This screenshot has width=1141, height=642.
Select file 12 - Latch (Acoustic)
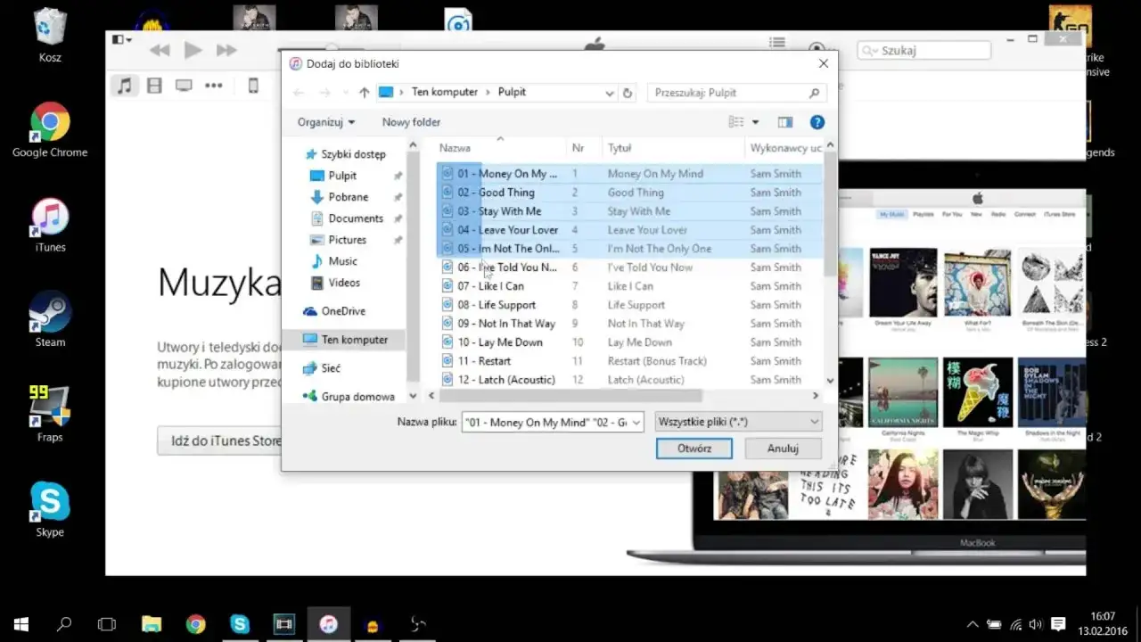(506, 380)
